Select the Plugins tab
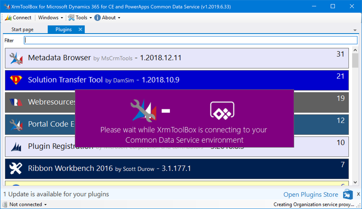Image resolution: width=362 pixels, height=209 pixels. click(64, 29)
